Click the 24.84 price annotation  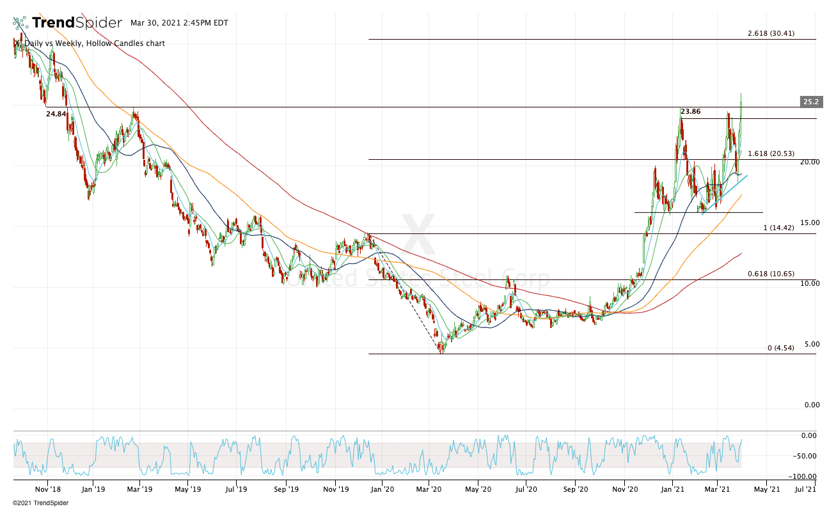[56, 114]
